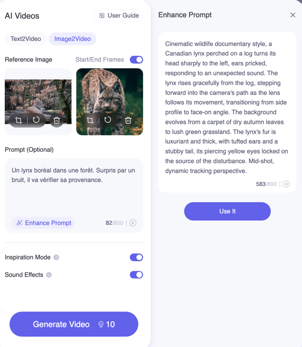Image resolution: width=302 pixels, height=347 pixels.
Task: Select the Image2Video tab
Action: tap(73, 39)
